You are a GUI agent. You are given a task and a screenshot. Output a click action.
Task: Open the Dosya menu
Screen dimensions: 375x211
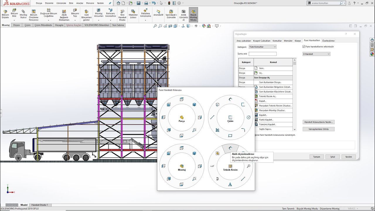pyautogui.click(x=39, y=3)
